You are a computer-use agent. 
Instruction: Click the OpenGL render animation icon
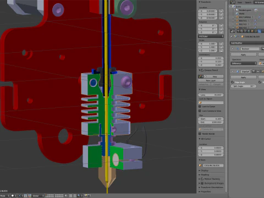click(89, 196)
